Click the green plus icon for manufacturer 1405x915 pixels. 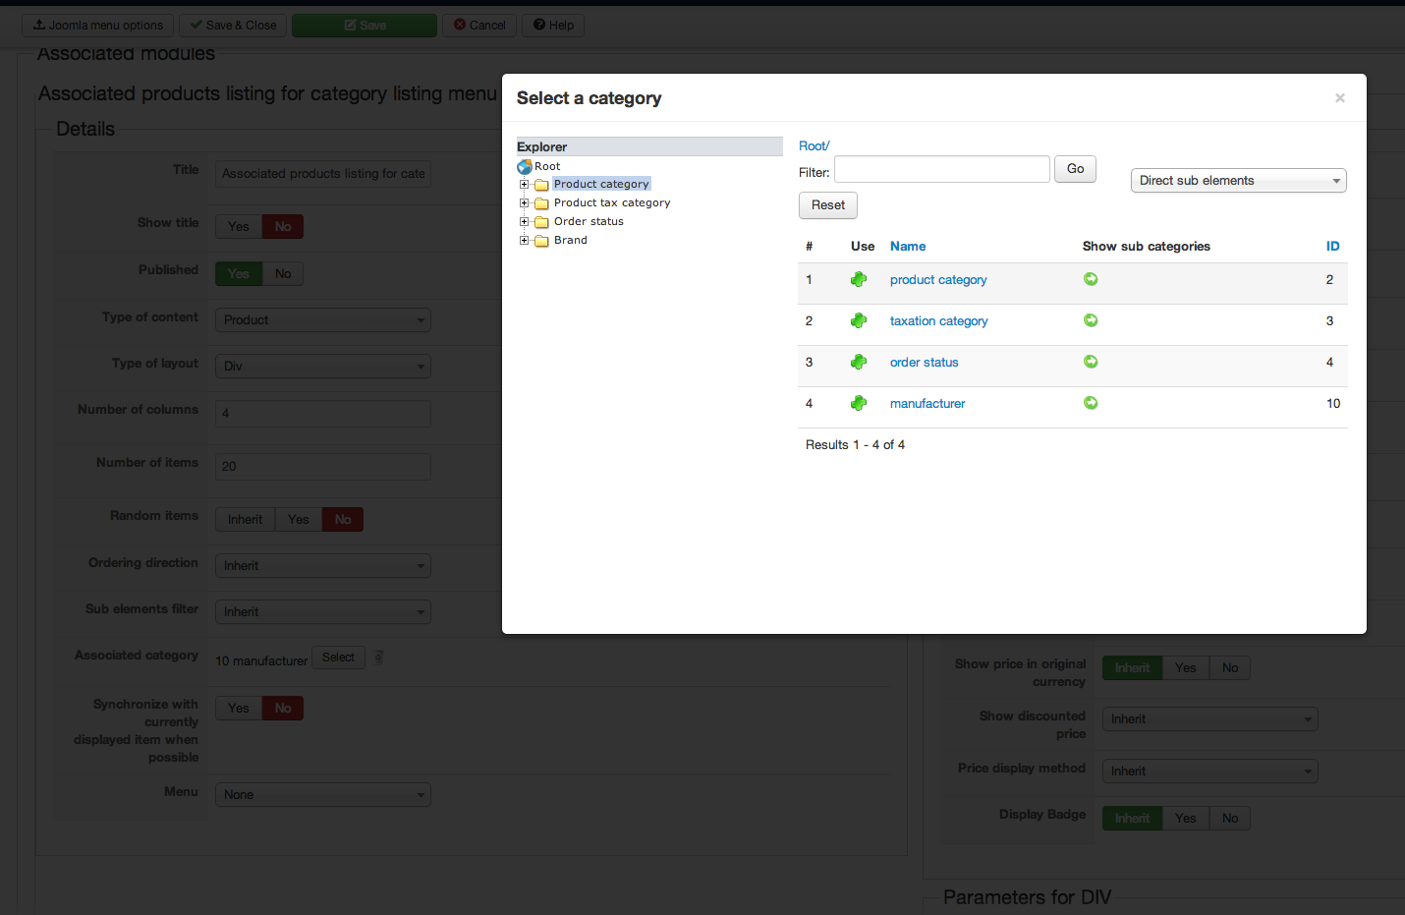click(x=859, y=404)
